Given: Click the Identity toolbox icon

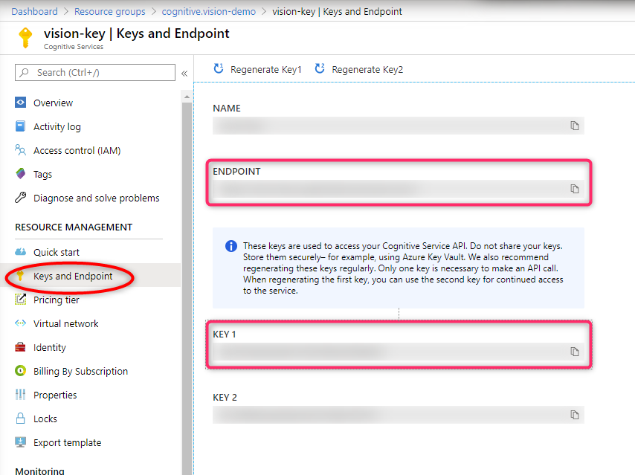Looking at the screenshot, I should click(x=20, y=347).
